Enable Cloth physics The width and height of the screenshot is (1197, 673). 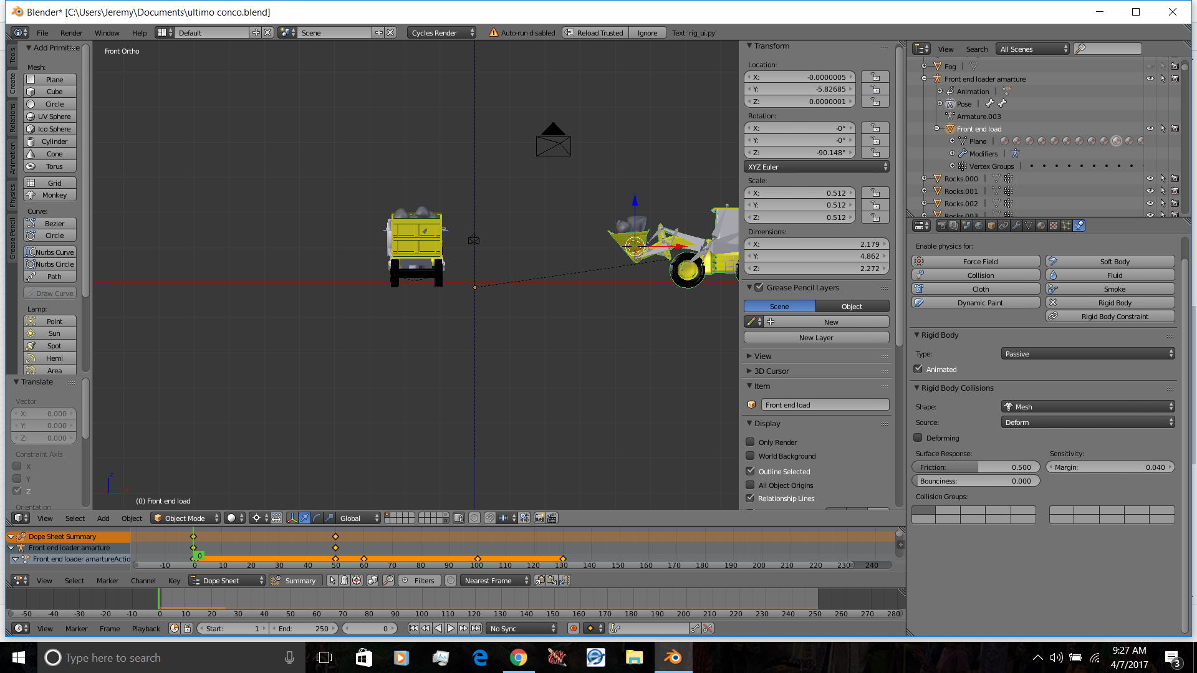pos(976,289)
